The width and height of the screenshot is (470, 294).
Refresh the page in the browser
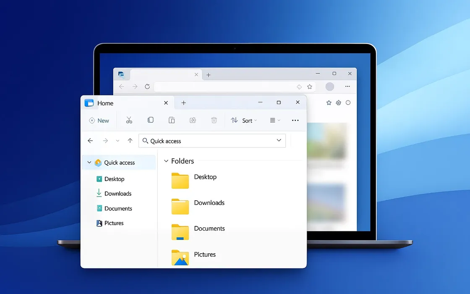[147, 87]
